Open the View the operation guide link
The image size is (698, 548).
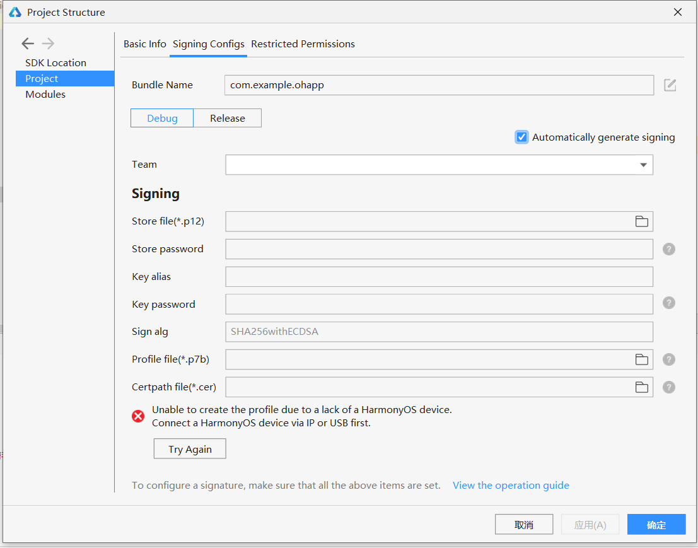coord(511,485)
